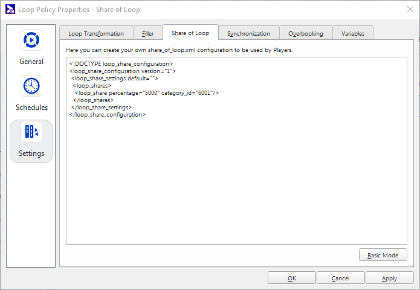Image resolution: width=420 pixels, height=290 pixels.
Task: Close the Loop Policy Properties dialog
Action: coord(410,8)
